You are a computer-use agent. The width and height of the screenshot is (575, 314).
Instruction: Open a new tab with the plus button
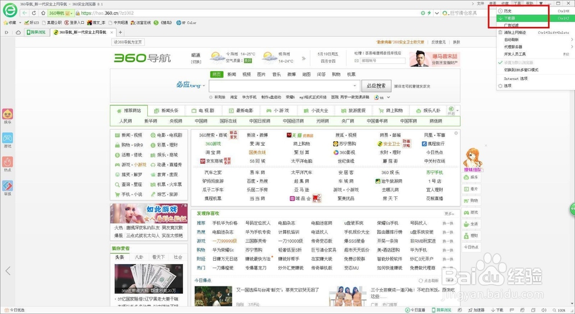coord(120,32)
